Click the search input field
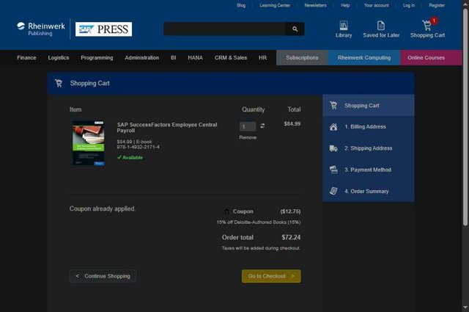Image resolution: width=469 pixels, height=312 pixels. 225,29
